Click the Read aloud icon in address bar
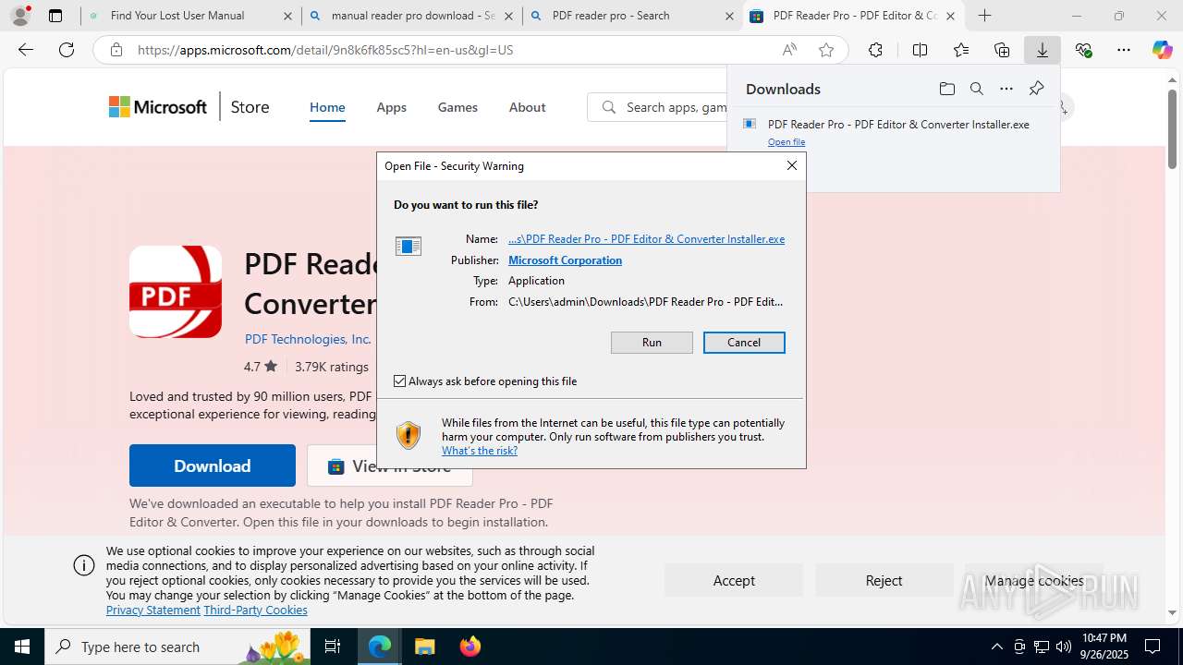1183x665 pixels. coord(789,50)
